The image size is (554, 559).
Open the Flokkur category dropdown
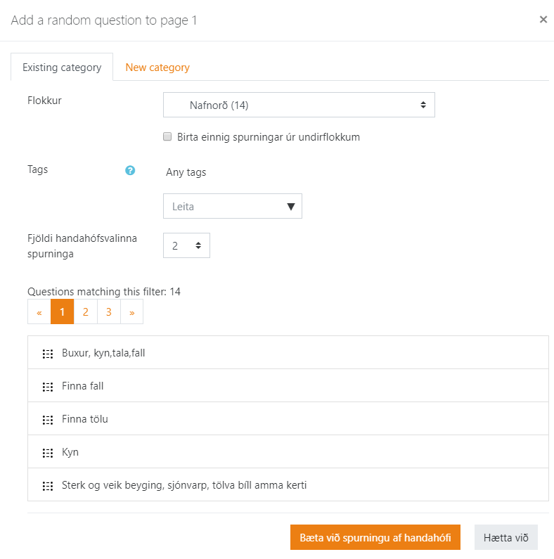click(x=299, y=105)
